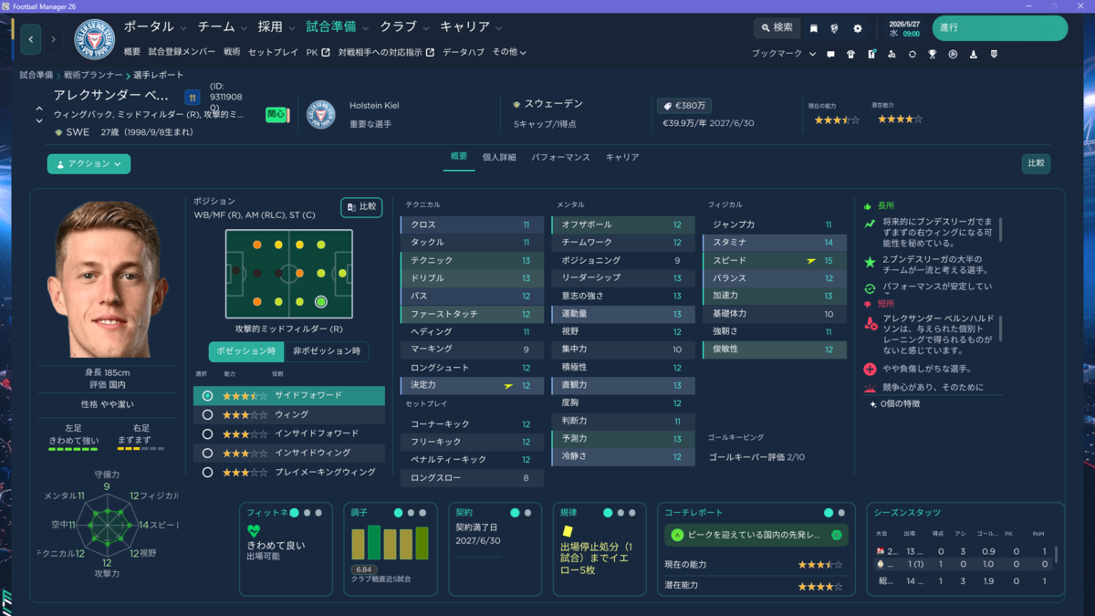Click the 検索 search button
The height and width of the screenshot is (616, 1095).
coord(777,28)
